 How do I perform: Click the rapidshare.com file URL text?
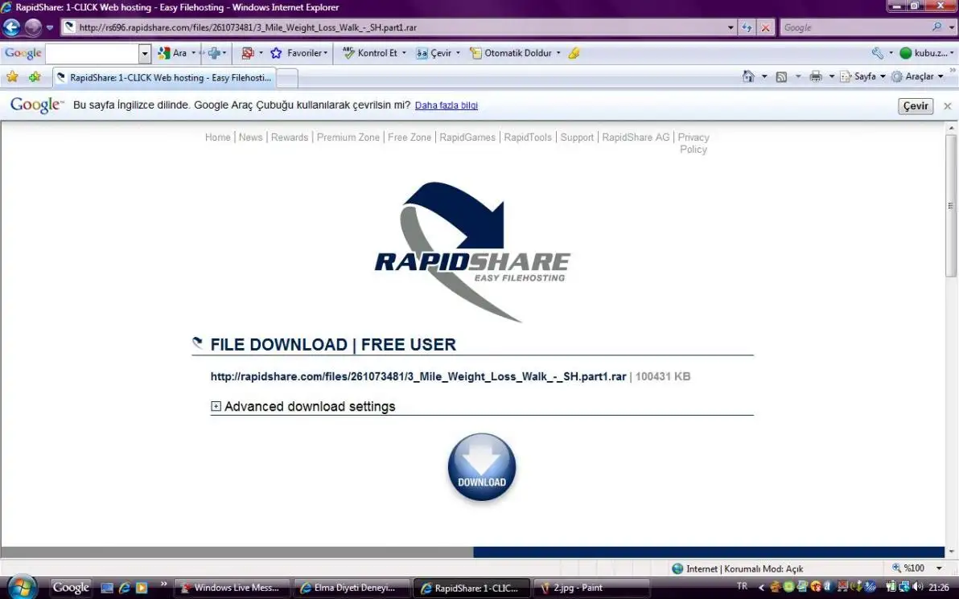click(x=418, y=376)
